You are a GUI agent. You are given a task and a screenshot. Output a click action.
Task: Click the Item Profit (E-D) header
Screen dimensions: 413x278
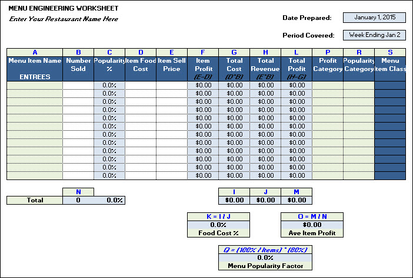click(203, 69)
